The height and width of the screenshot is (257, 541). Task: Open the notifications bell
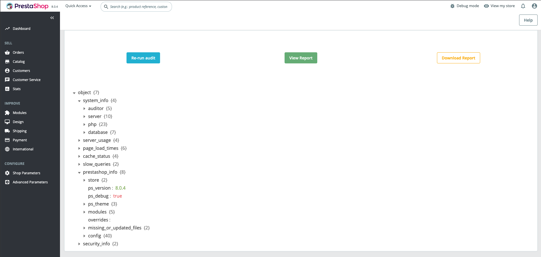click(523, 6)
